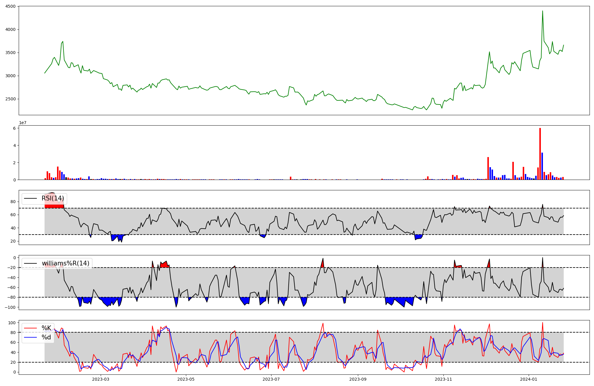The height and width of the screenshot is (386, 594).
Task: Click the 2023-05 x-axis date label
Action: click(186, 379)
